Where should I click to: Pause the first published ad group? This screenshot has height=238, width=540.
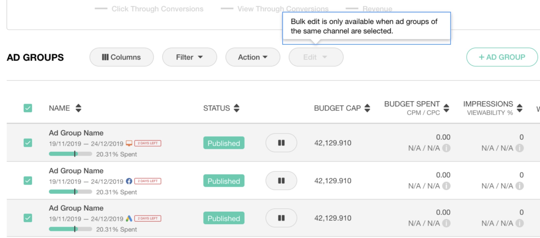coord(281,143)
